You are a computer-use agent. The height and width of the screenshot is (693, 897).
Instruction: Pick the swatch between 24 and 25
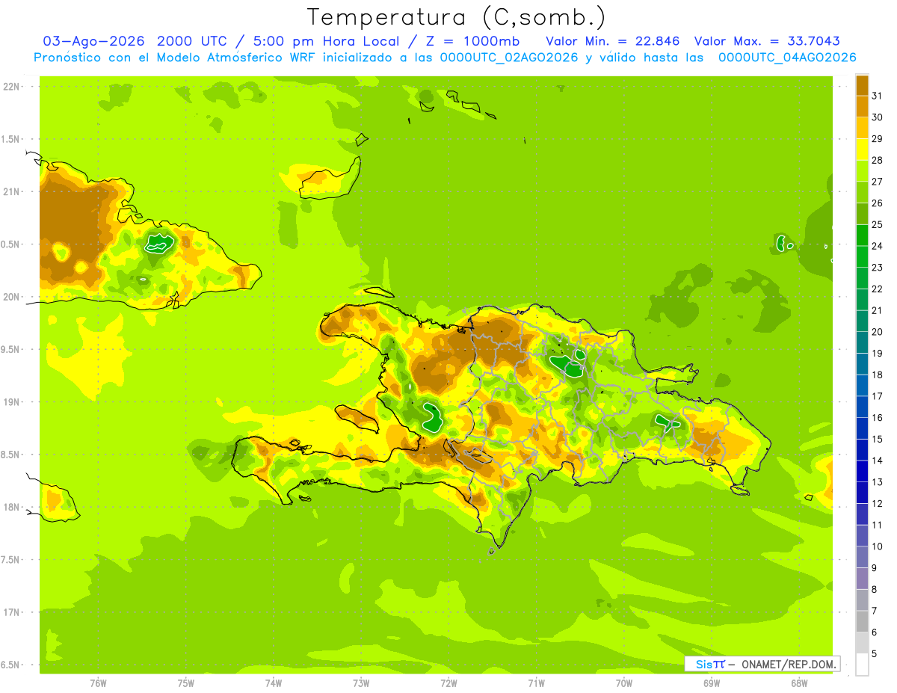click(x=862, y=235)
